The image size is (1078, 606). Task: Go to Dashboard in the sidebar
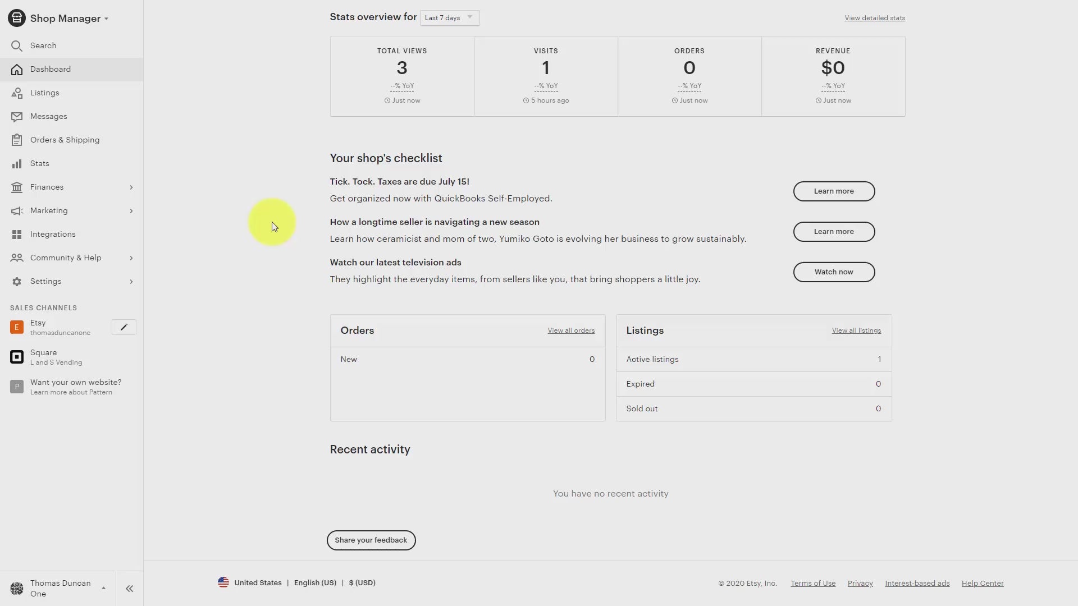click(51, 70)
